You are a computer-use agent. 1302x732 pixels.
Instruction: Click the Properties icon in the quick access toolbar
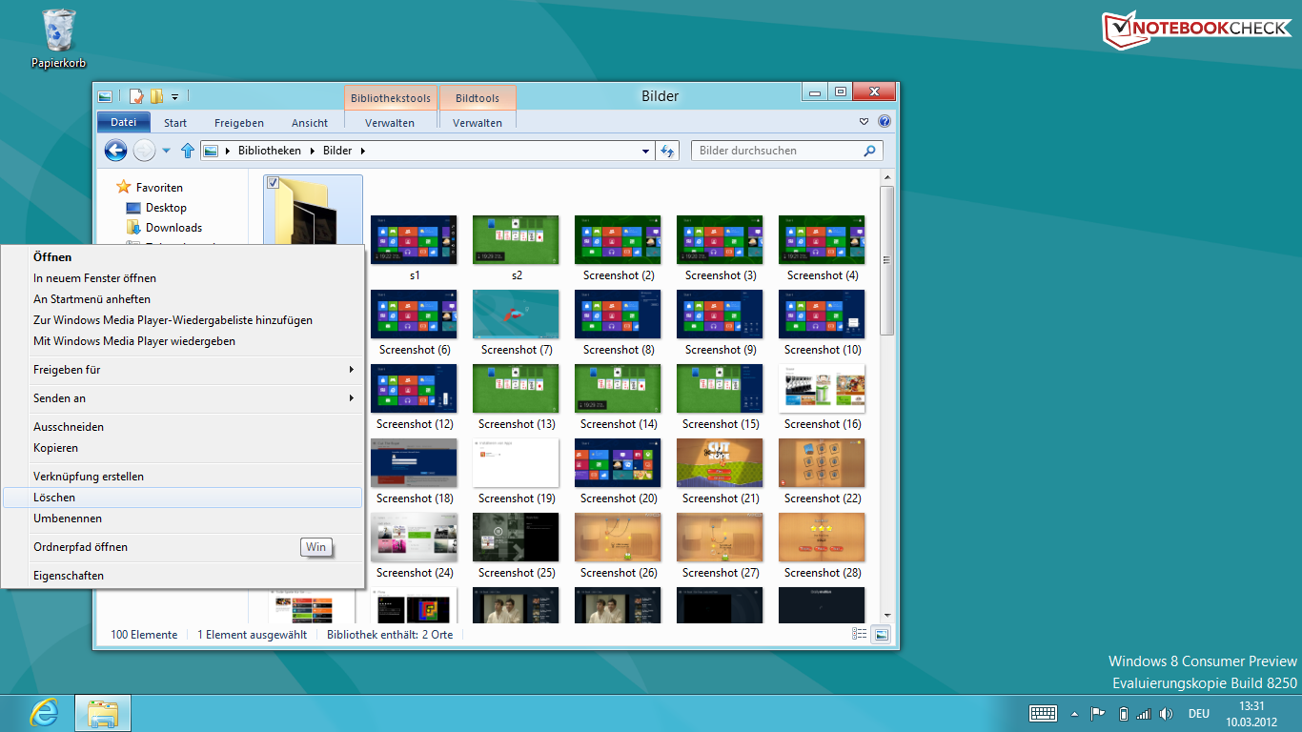coord(136,96)
